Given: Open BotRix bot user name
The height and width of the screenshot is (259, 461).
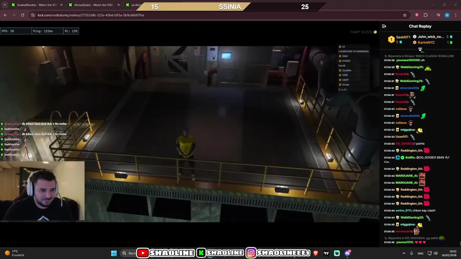Looking at the screenshot, I should pos(410,158).
